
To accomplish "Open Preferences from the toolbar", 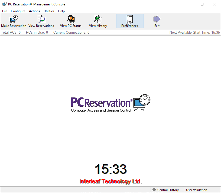I will tap(130, 21).
